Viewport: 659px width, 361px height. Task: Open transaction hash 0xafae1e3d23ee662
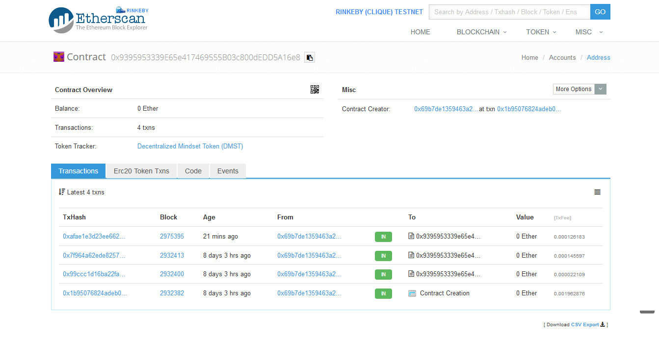pyautogui.click(x=94, y=236)
